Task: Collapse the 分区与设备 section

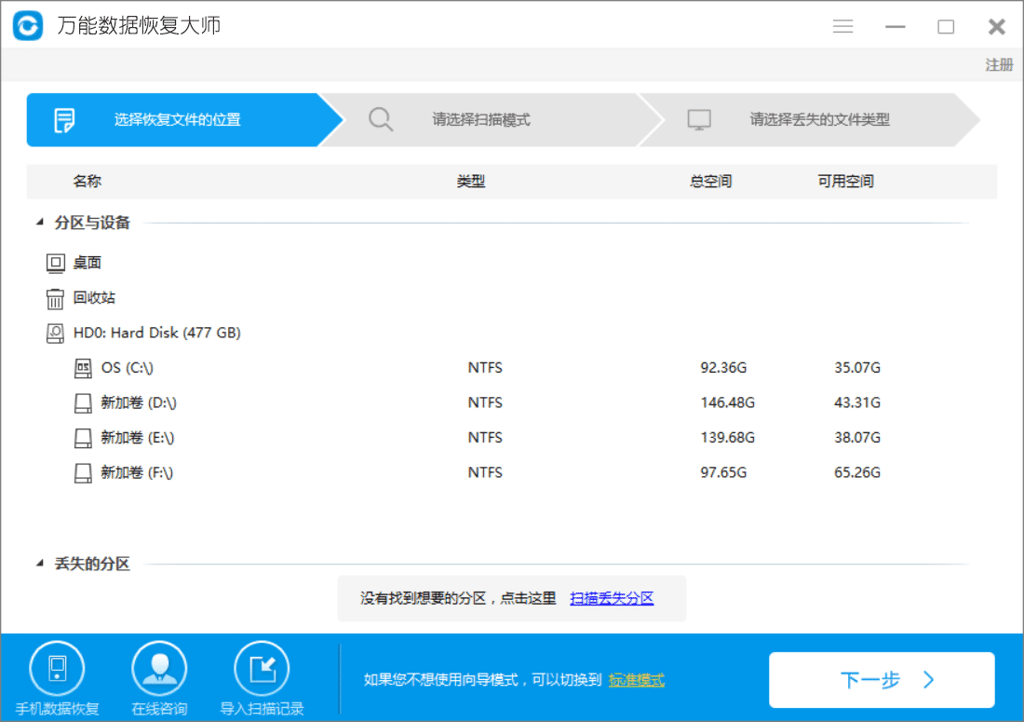Action: click(38, 223)
